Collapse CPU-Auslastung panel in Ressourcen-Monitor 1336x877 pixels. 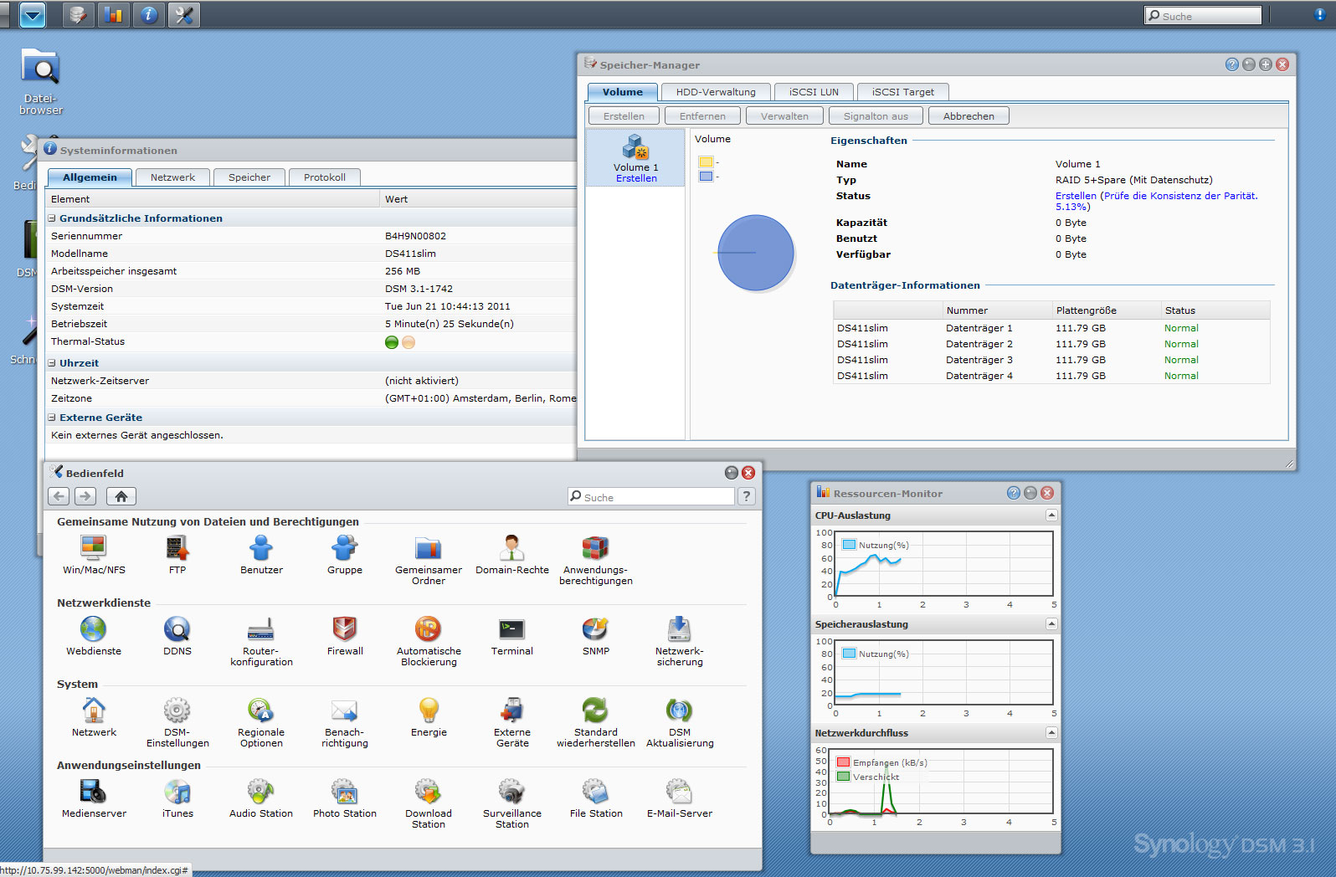click(x=1052, y=515)
